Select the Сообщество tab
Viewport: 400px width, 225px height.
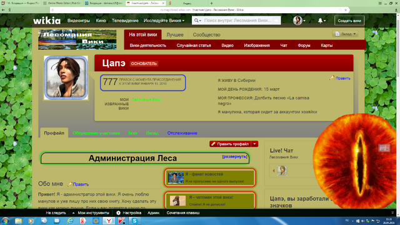coord(206,35)
